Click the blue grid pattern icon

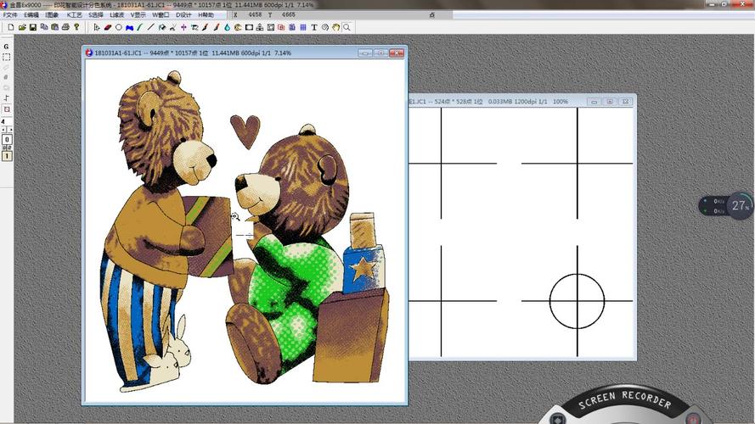click(303, 27)
